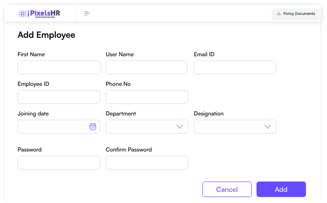Screen dimensions: 327x203
Task: Focus the Confirm Password field
Action: 147,163
